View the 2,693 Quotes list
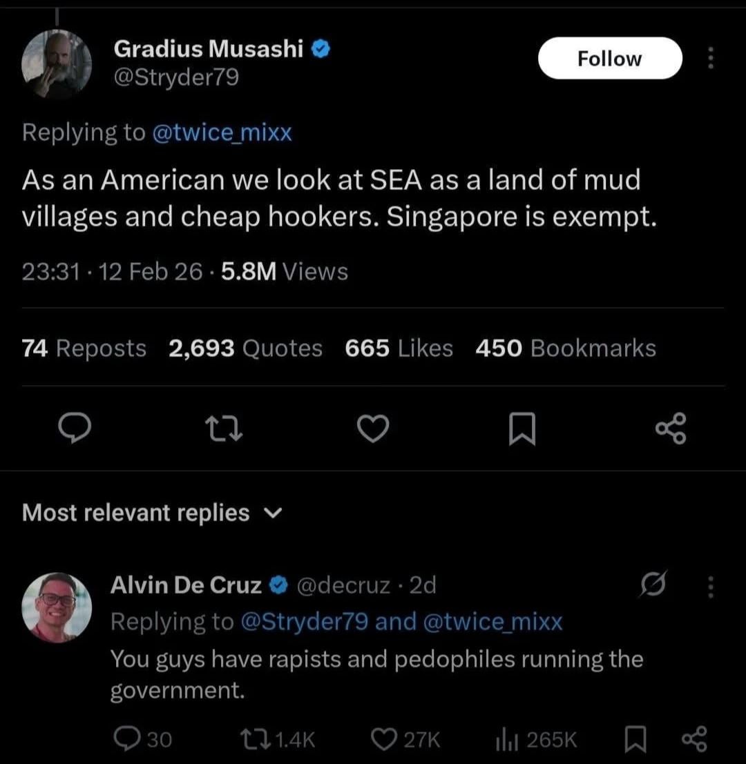This screenshot has width=746, height=764. [x=245, y=348]
